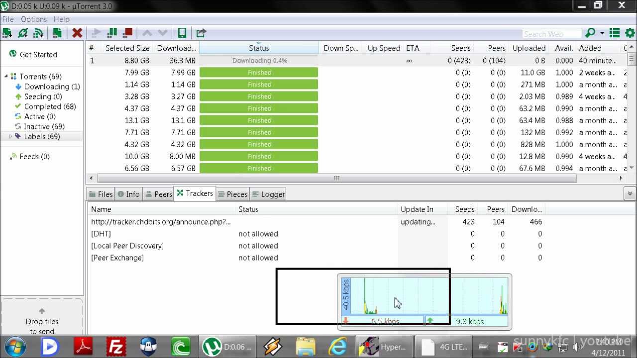Click the Share toolbar icon
This screenshot has width=637, height=358.
[x=201, y=33]
